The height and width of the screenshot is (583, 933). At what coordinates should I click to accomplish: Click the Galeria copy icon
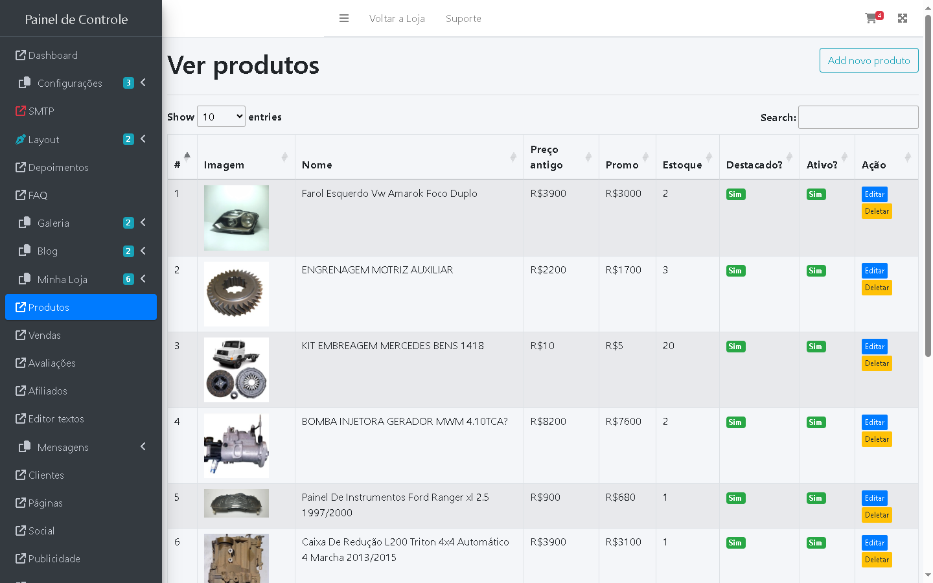point(25,223)
